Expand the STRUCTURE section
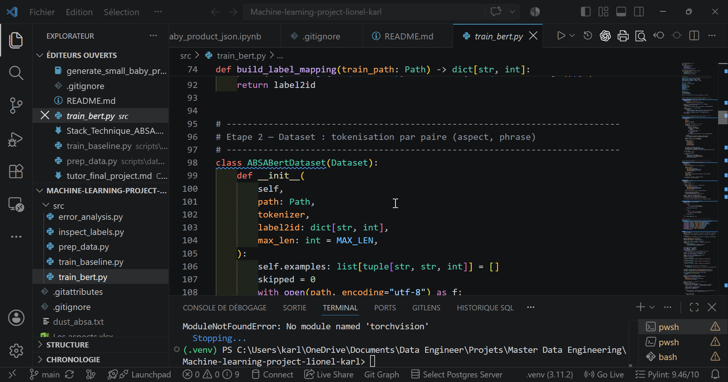Viewport: 728px width, 382px height. (x=101, y=345)
